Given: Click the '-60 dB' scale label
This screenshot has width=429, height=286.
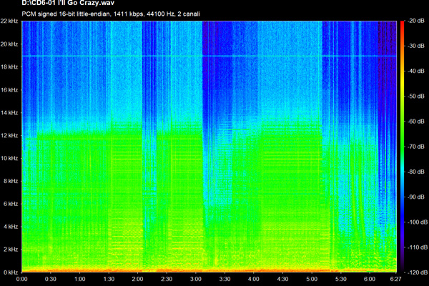Looking at the screenshot, I should (x=416, y=122).
